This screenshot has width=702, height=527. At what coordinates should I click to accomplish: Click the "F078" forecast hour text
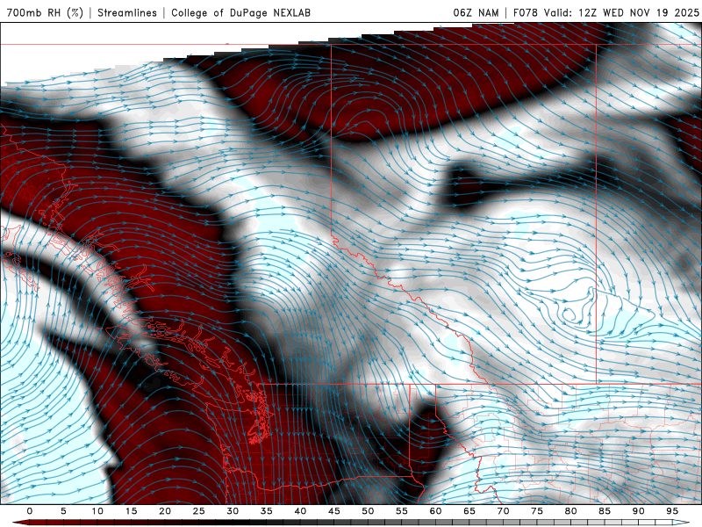[x=526, y=12]
